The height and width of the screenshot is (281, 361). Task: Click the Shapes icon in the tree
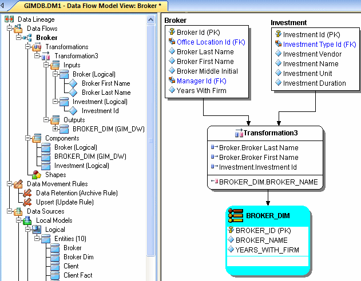point(37,175)
